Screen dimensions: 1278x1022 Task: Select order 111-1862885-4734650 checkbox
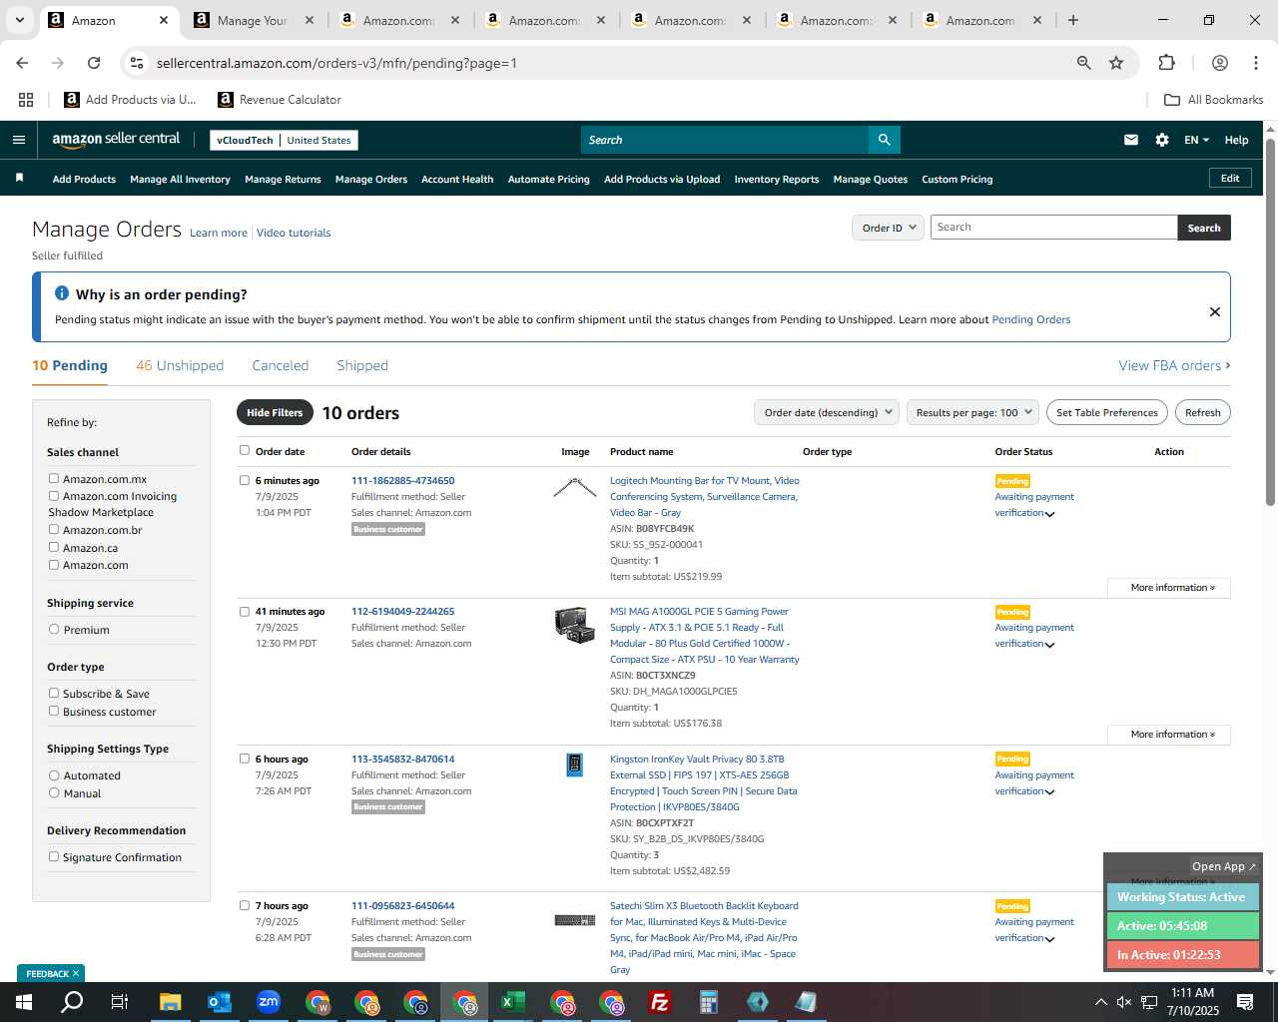pos(245,480)
